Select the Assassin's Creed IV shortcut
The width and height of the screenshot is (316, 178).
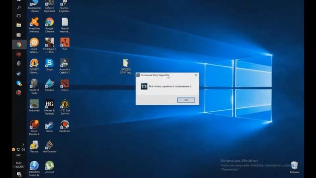pos(65,66)
